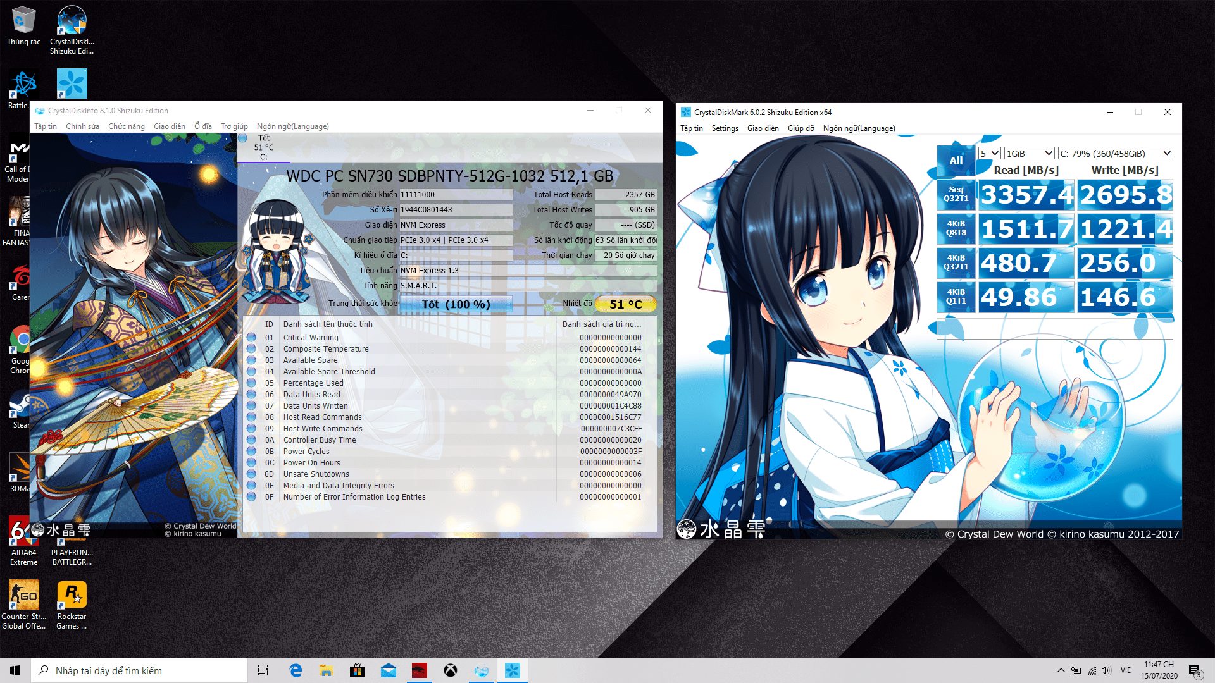Open Steam desktop shortcut
This screenshot has width=1215, height=683.
pos(19,409)
